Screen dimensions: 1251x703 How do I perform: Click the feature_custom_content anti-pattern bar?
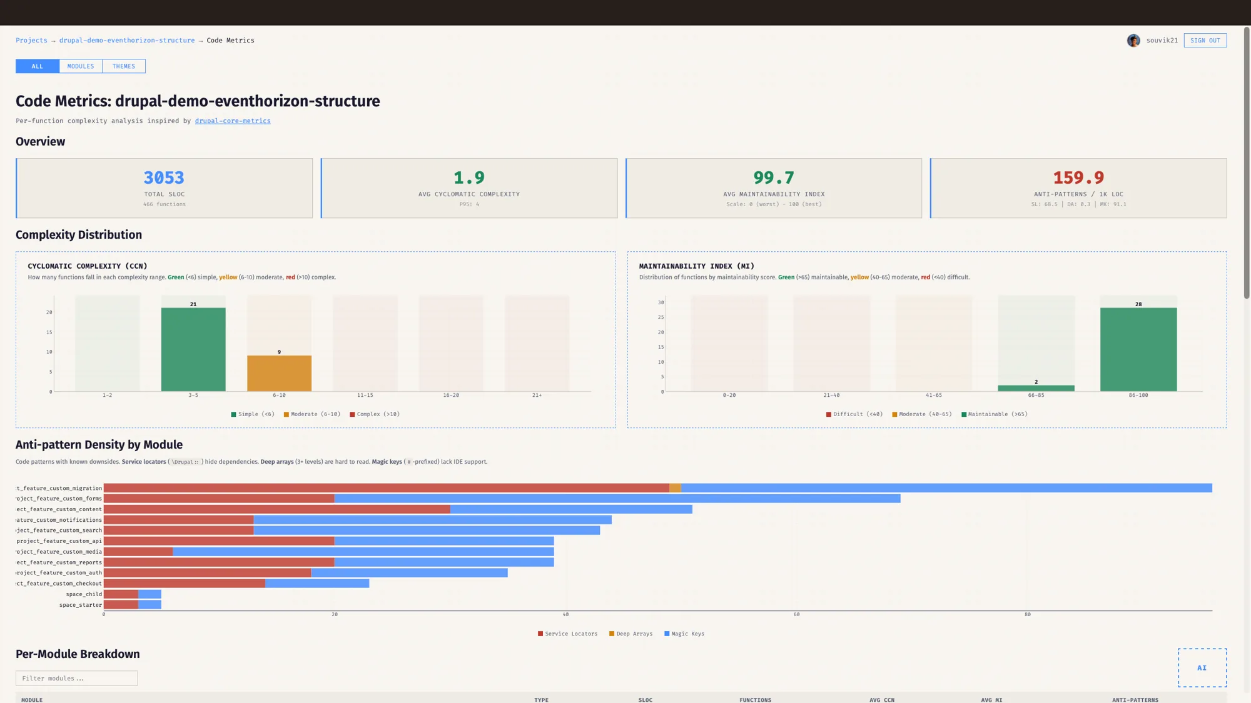(x=398, y=509)
